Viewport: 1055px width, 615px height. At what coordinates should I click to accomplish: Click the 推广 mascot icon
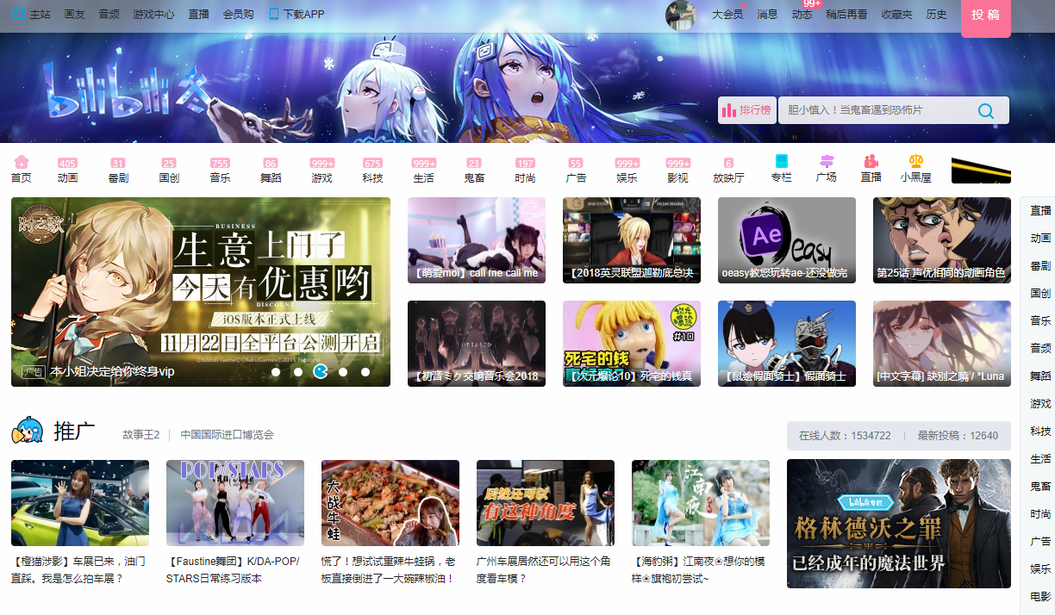(x=28, y=431)
